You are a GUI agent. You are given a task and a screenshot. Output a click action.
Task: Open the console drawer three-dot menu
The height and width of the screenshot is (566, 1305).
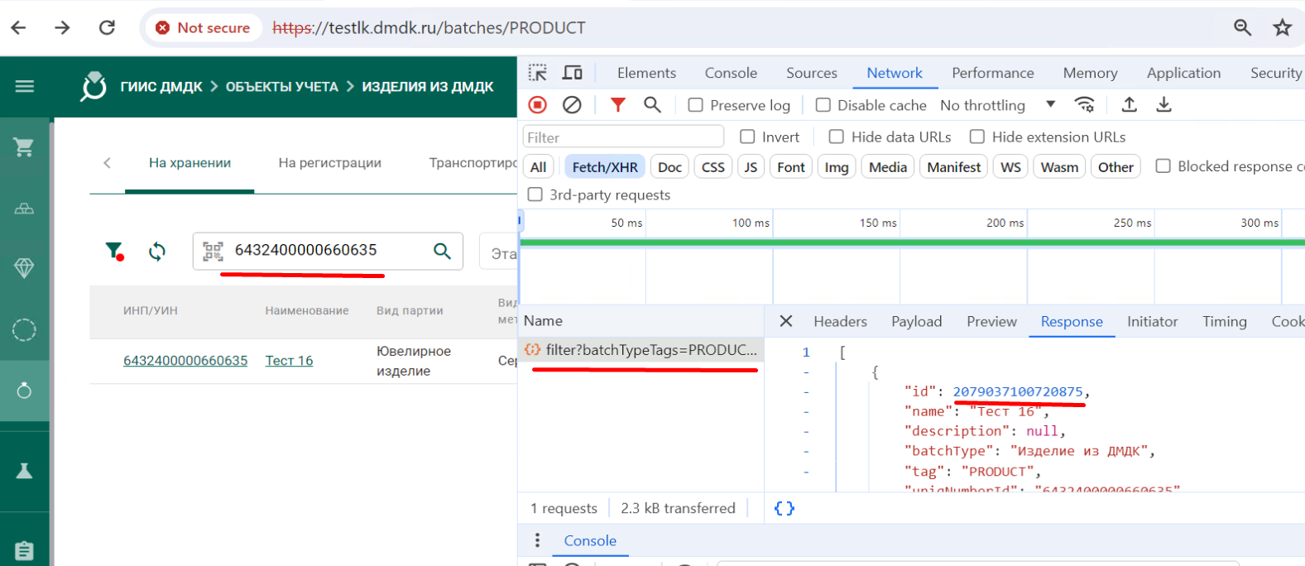point(537,540)
